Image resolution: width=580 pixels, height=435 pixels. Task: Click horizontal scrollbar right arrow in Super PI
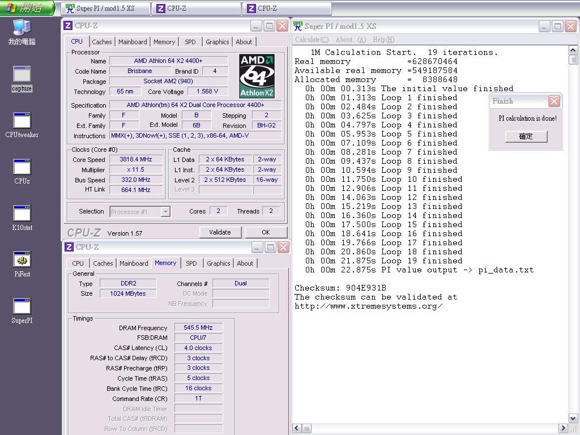coord(563,428)
